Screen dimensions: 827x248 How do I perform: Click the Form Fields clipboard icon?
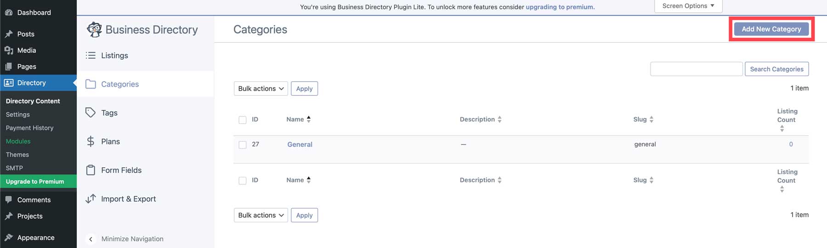pos(91,170)
